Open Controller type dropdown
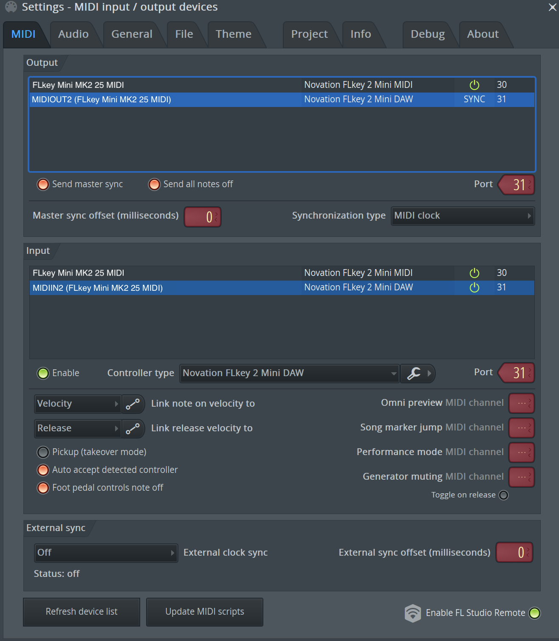559x641 pixels. (x=289, y=373)
